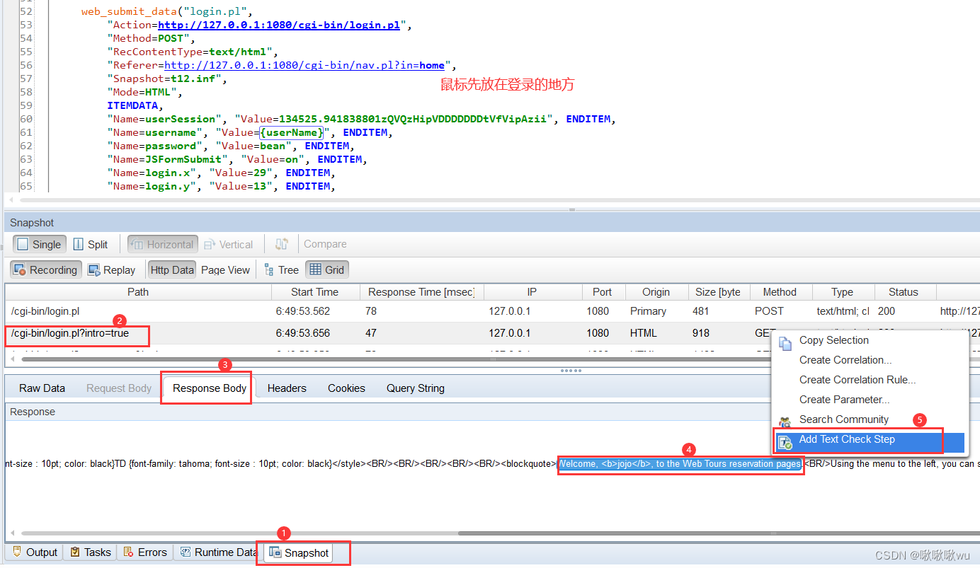The image size is (980, 568).
Task: Click the Referer nav.pl URL link
Action: pyautogui.click(x=305, y=65)
